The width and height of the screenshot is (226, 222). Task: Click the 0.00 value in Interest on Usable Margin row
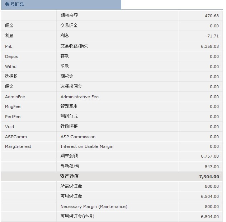[214, 146]
